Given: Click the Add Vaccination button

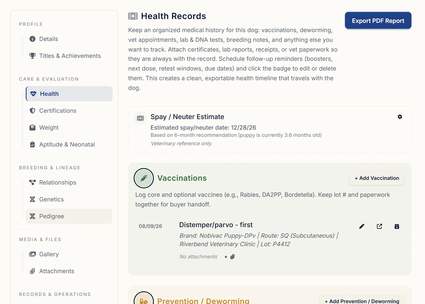Looking at the screenshot, I should point(377,178).
